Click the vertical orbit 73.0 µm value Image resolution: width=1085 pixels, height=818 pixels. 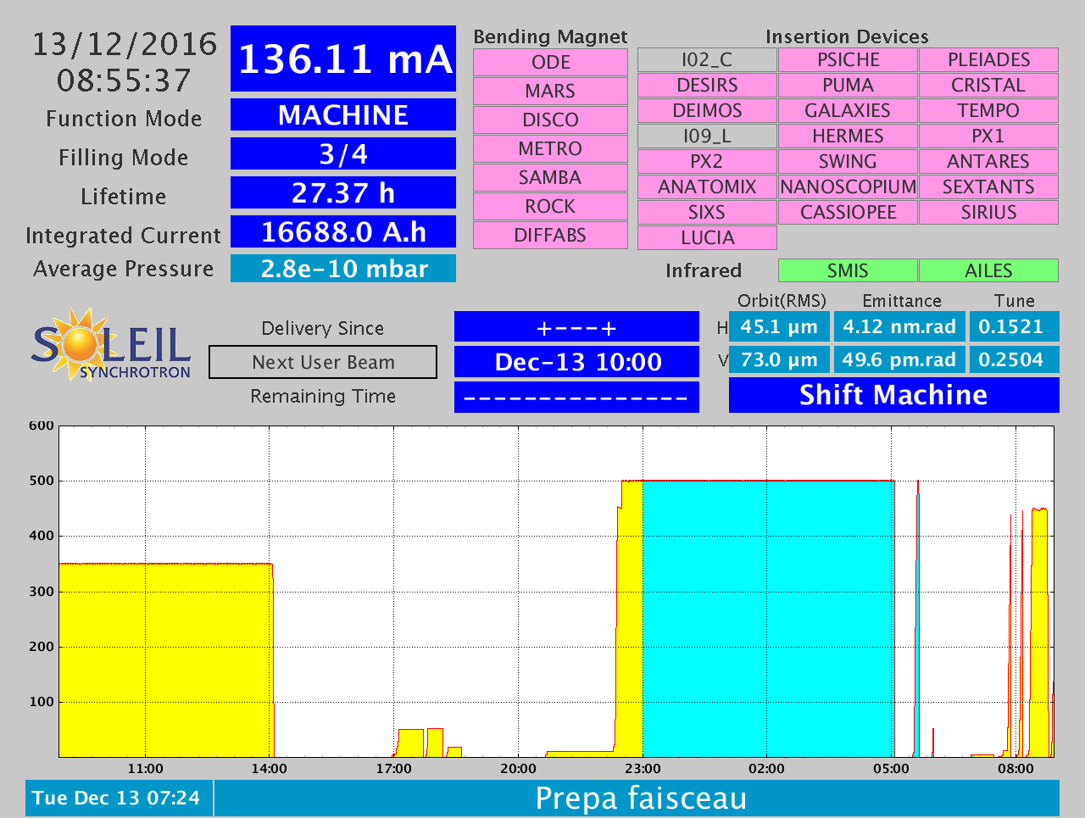click(779, 359)
